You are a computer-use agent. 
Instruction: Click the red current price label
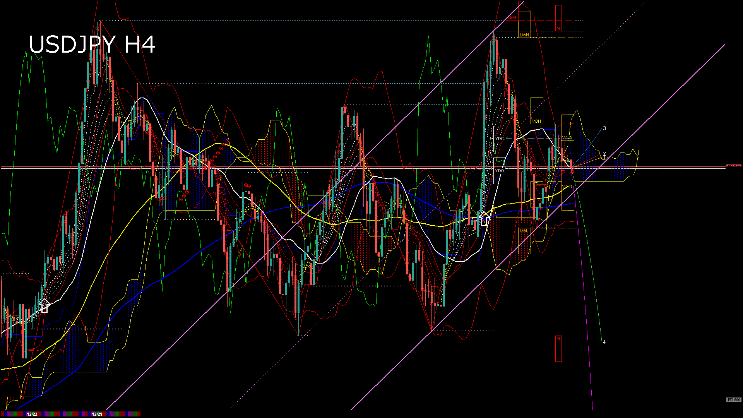733,166
